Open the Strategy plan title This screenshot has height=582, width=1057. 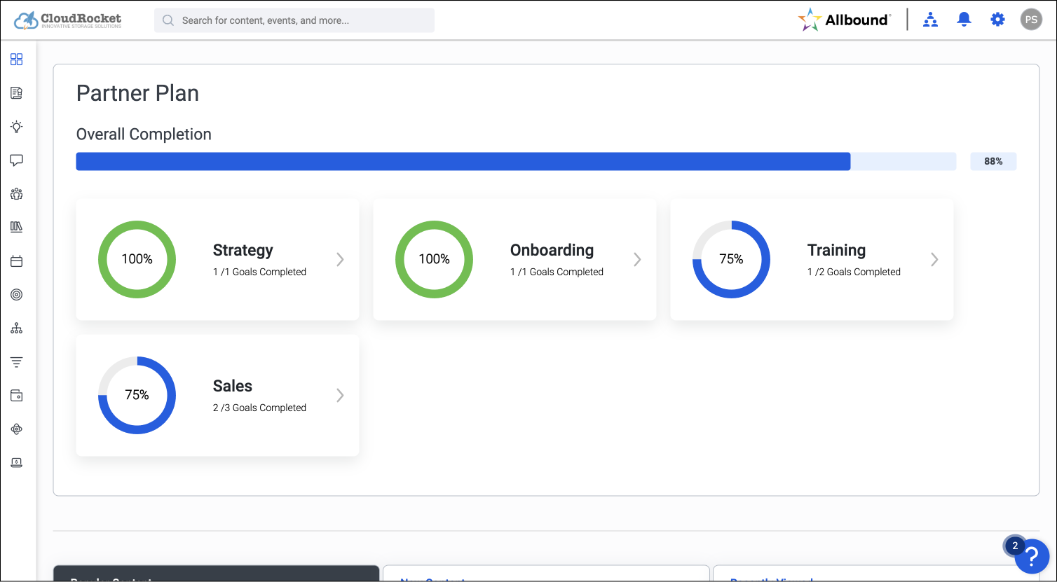tap(243, 251)
